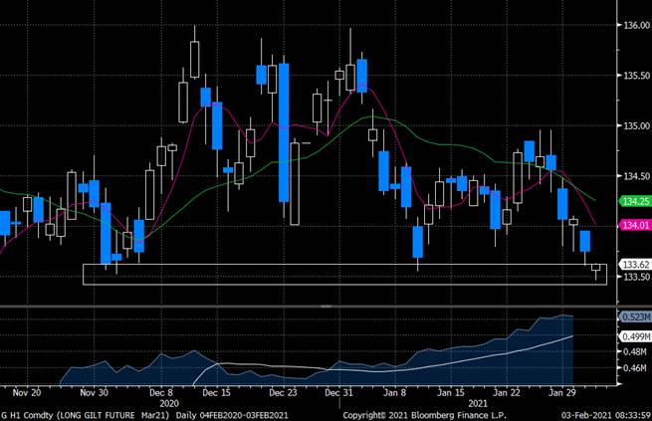Click the Jan 22 date label

click(x=506, y=393)
